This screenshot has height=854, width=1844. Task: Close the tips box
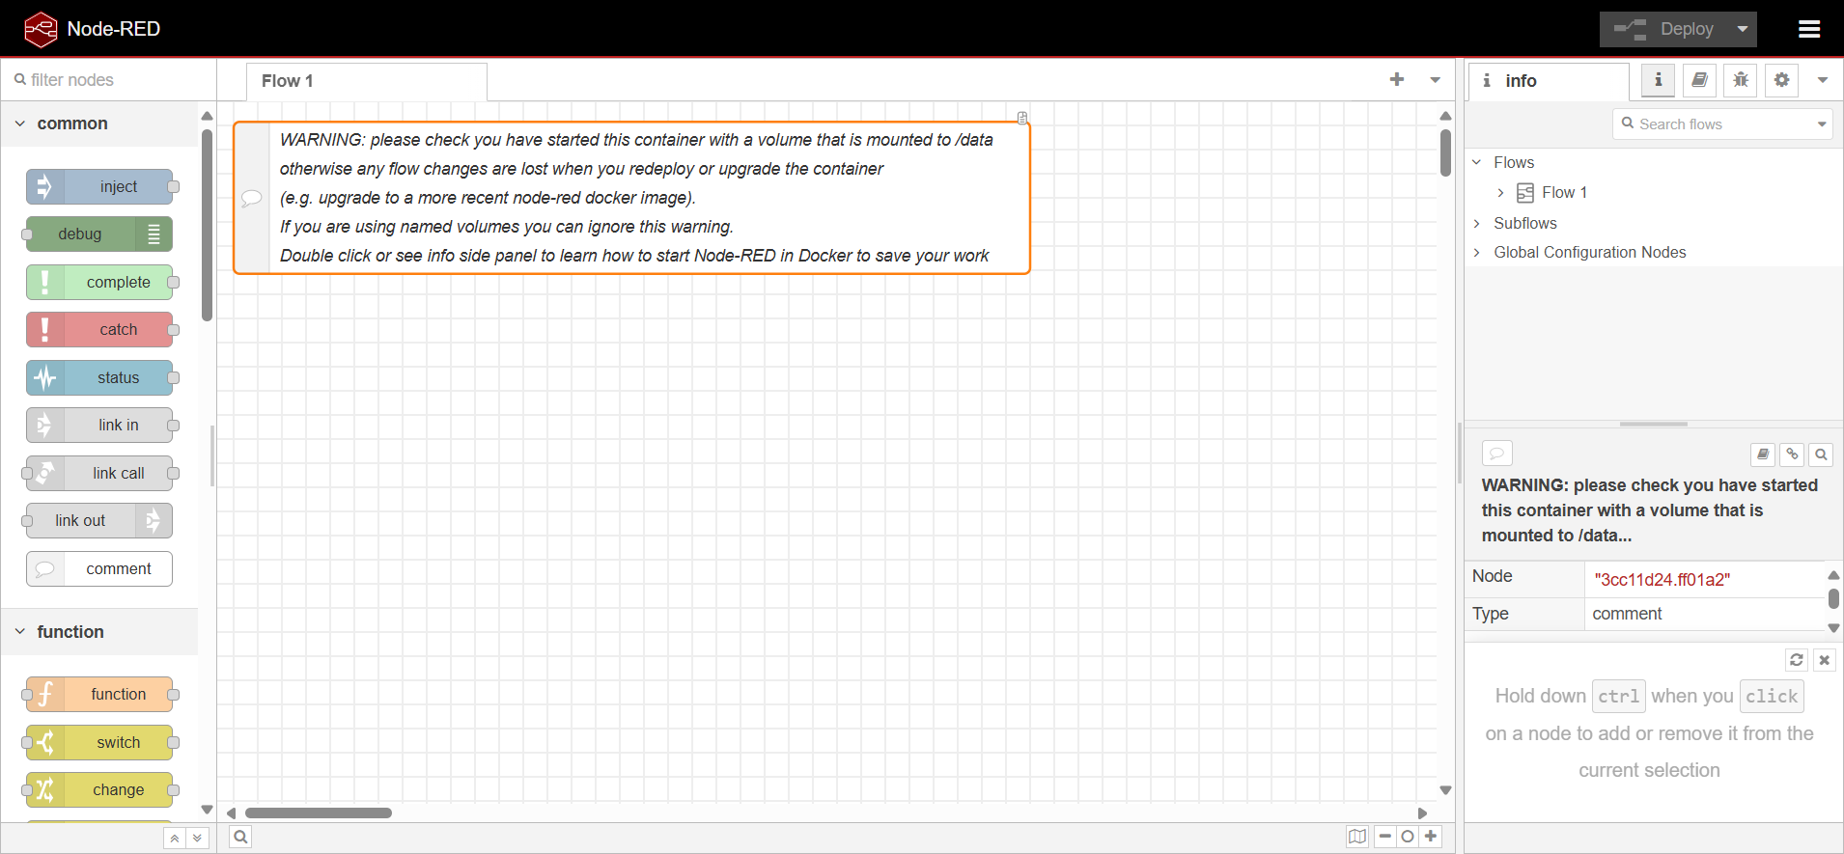[1824, 660]
